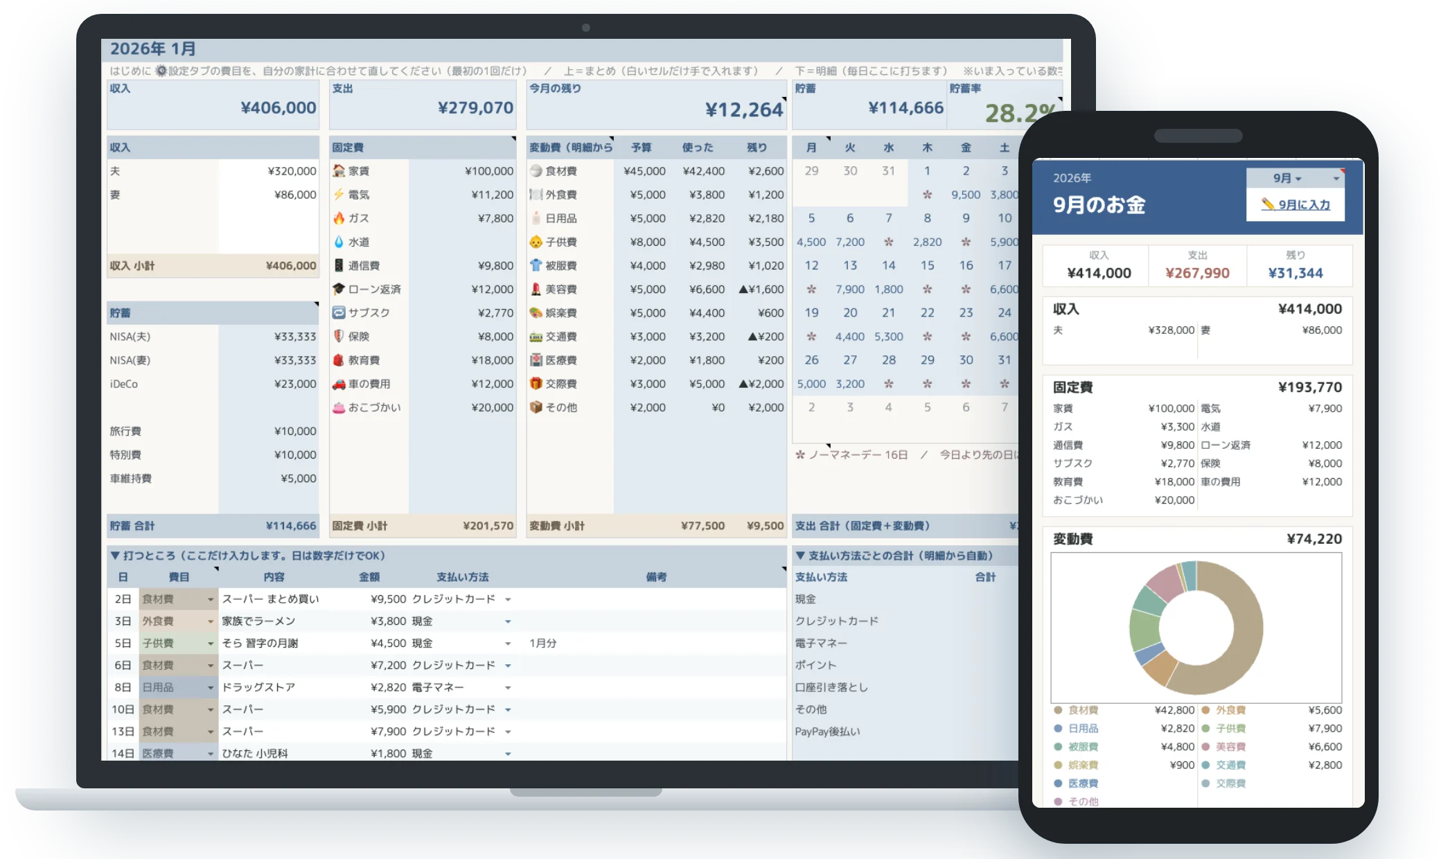Click the 夫 income cell ¥320,000

click(269, 171)
